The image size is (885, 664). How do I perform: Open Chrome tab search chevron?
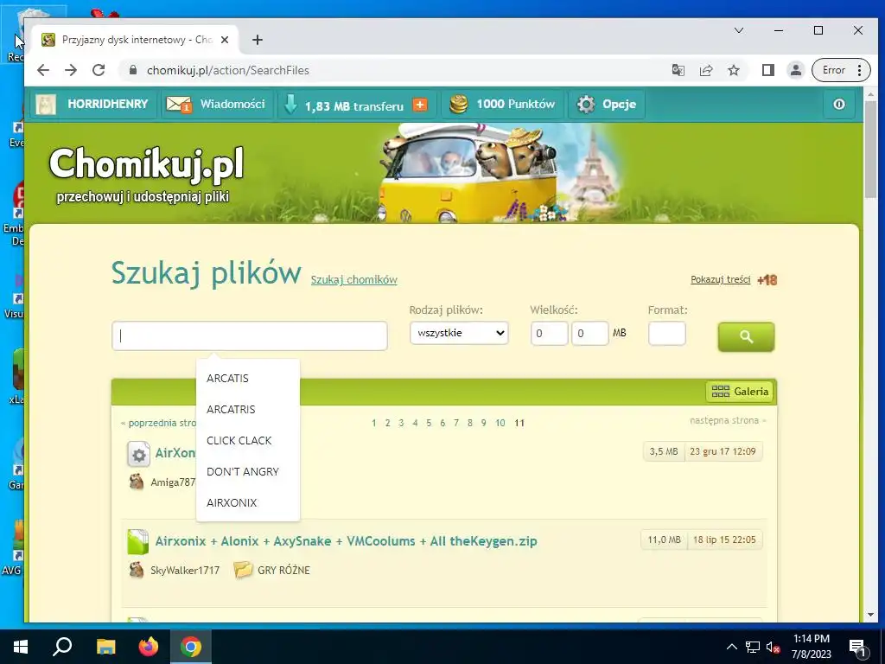coord(739,30)
